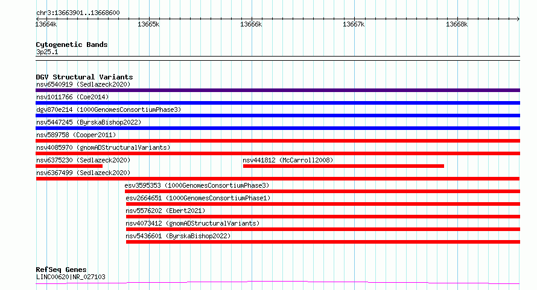
Task: Click the blue nsv1011766 variant bar
Action: click(278, 103)
